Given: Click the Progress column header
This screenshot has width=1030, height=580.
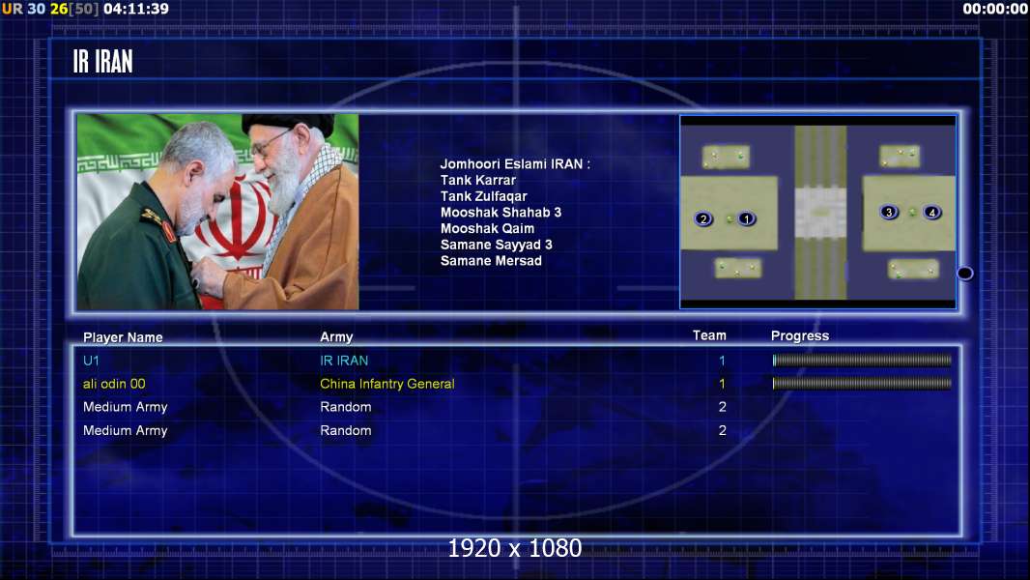Looking at the screenshot, I should (x=800, y=336).
